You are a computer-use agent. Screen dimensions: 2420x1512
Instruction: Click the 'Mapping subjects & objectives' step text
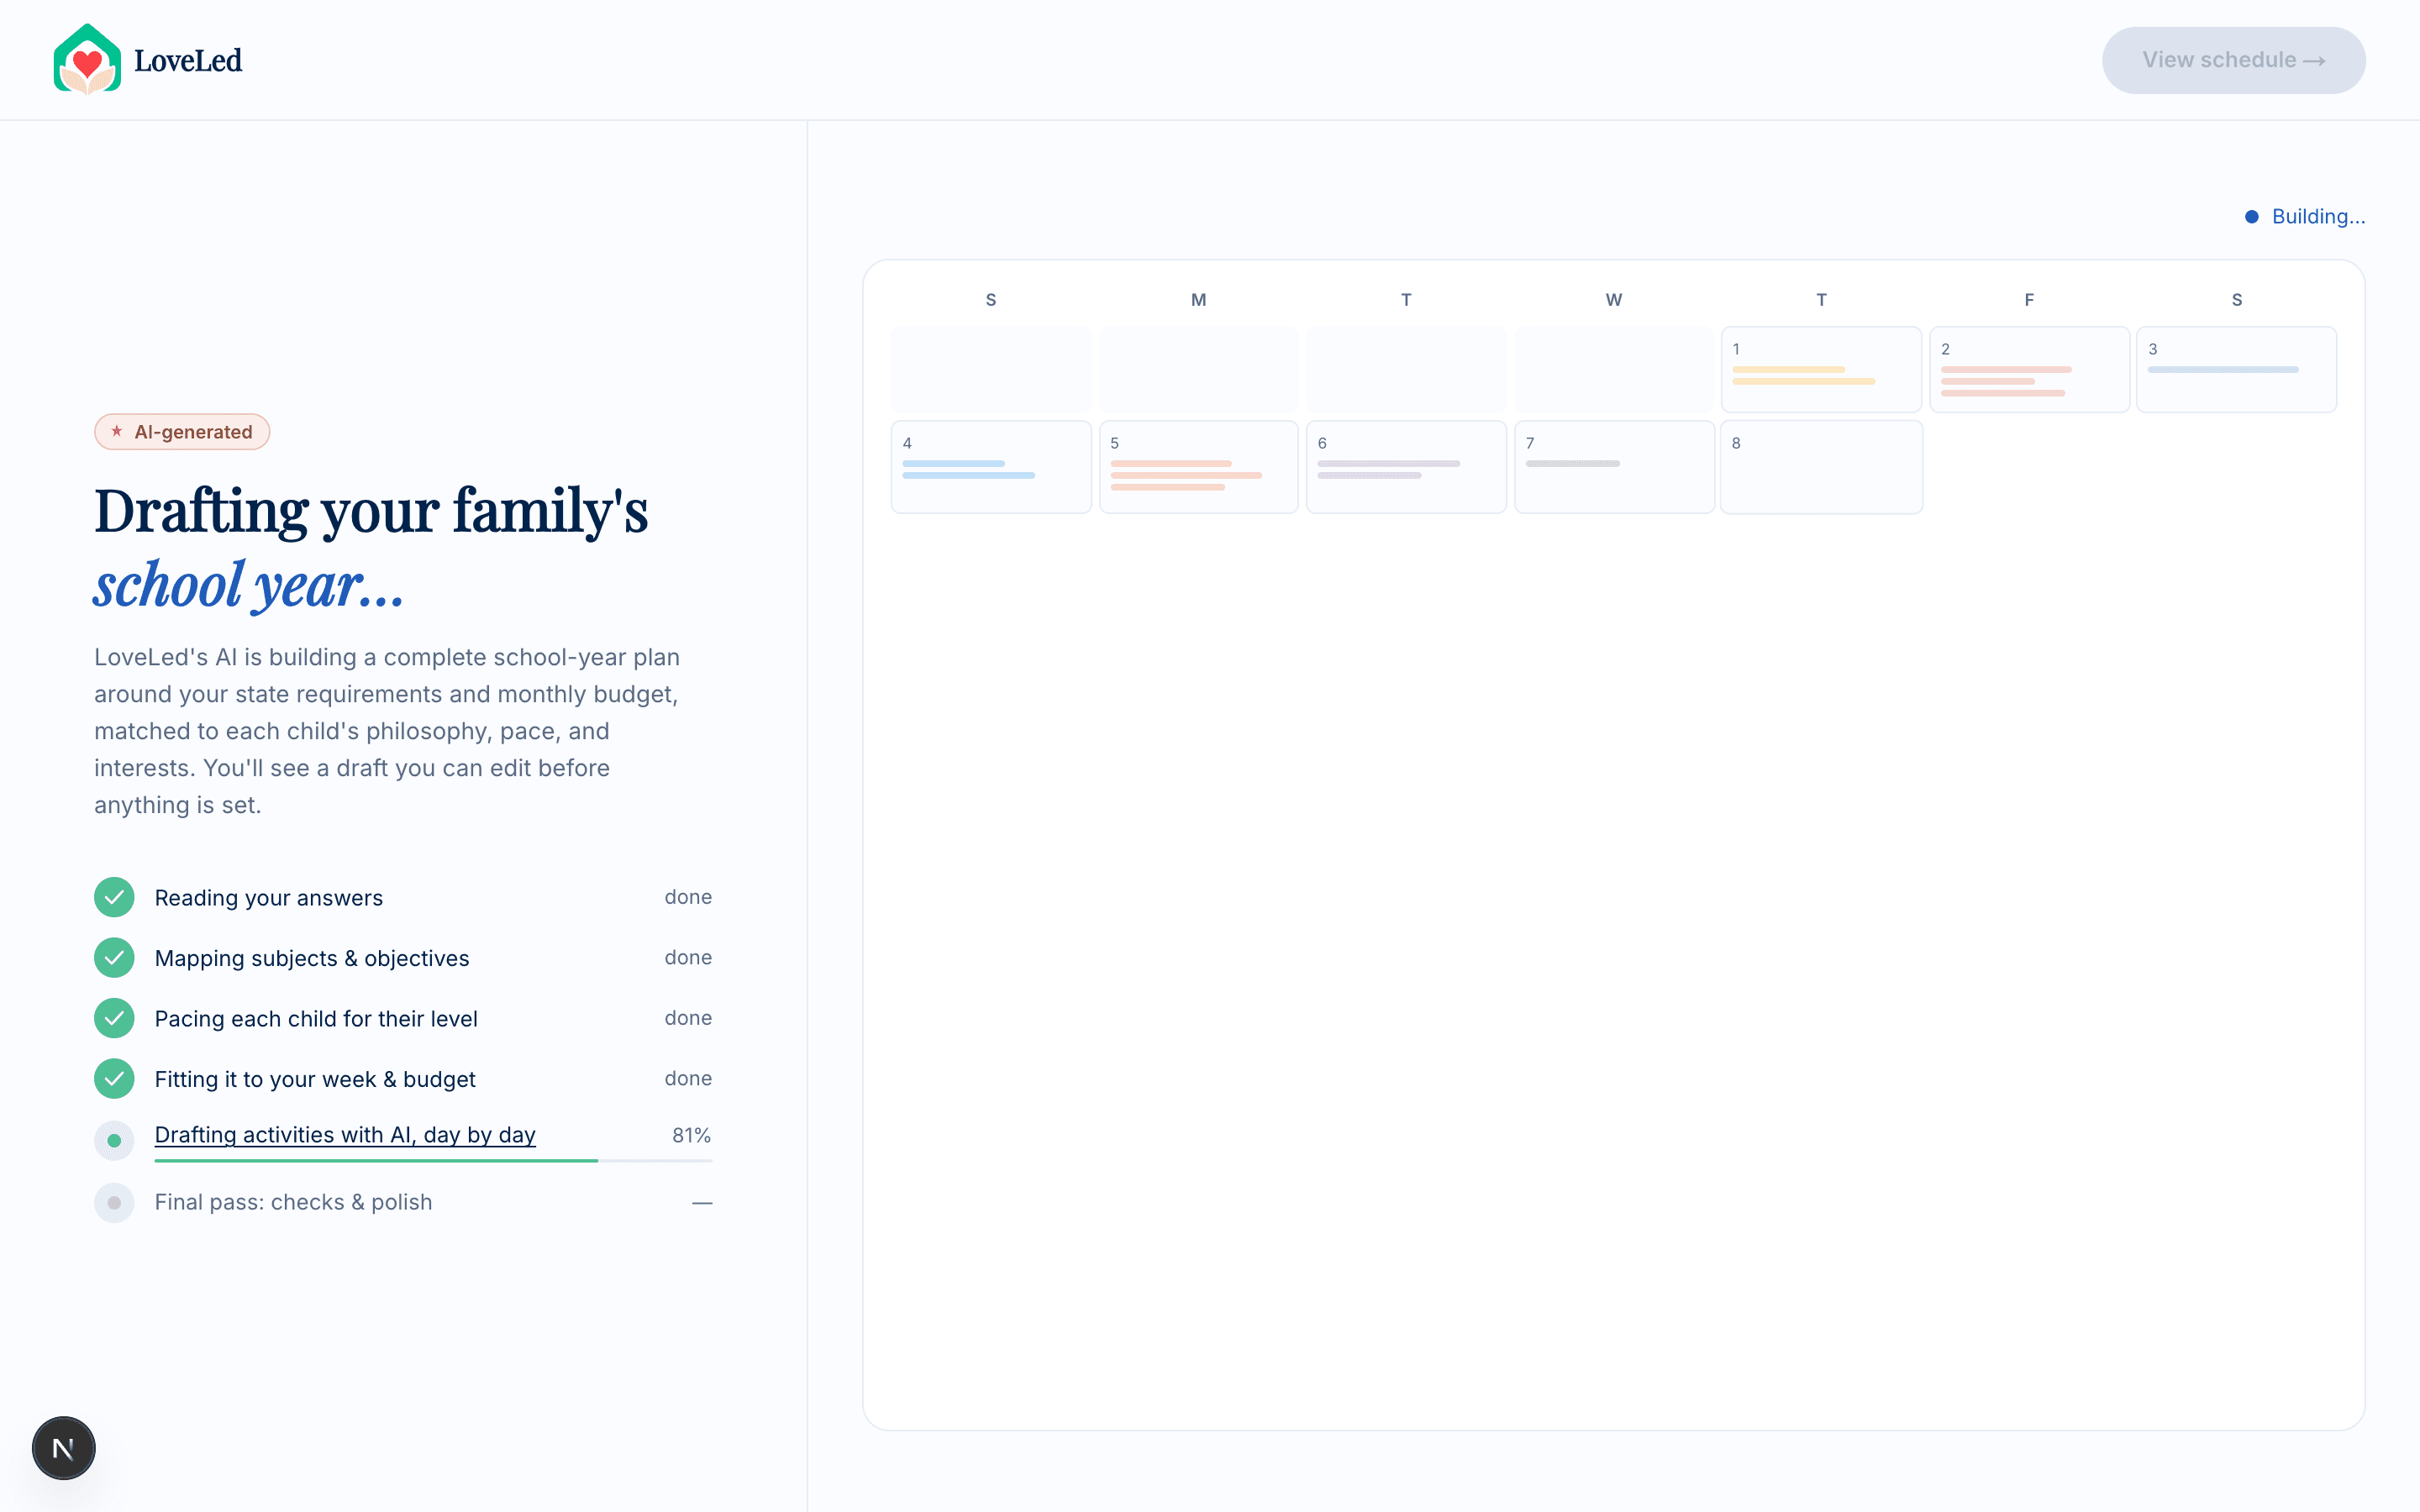click(311, 958)
